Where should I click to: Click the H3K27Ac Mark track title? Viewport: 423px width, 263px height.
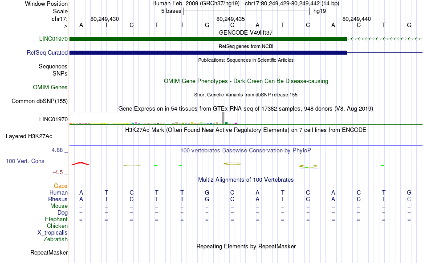246,130
